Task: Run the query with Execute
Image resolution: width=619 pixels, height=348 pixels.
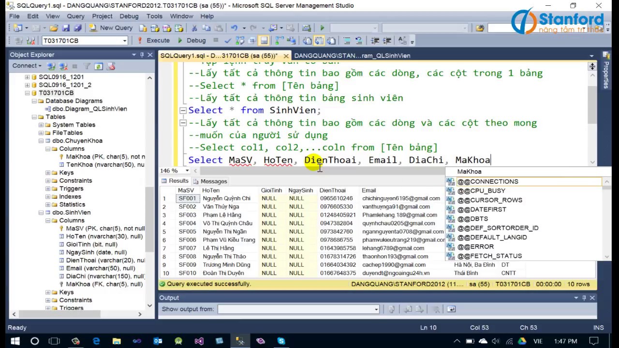Action: click(x=153, y=41)
